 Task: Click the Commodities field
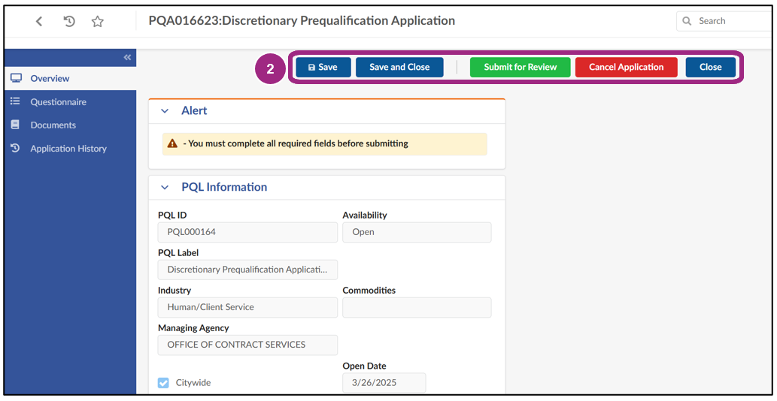pyautogui.click(x=417, y=307)
